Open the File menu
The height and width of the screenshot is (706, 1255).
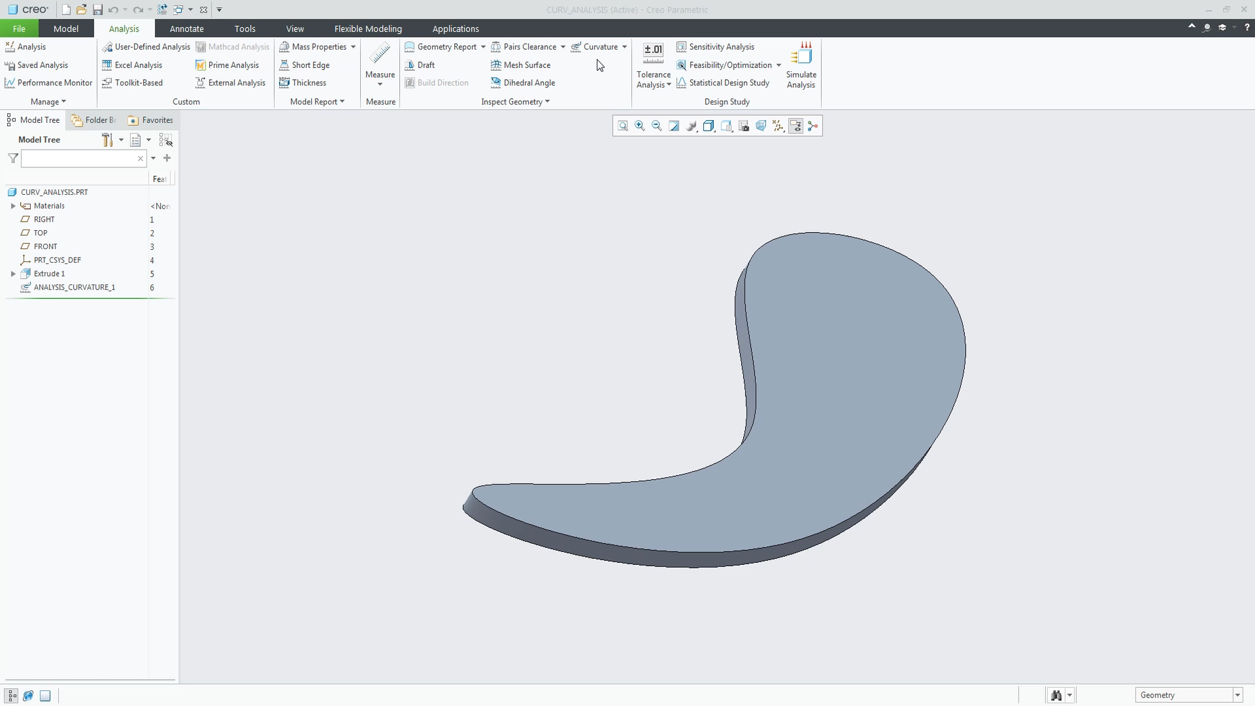point(19,29)
